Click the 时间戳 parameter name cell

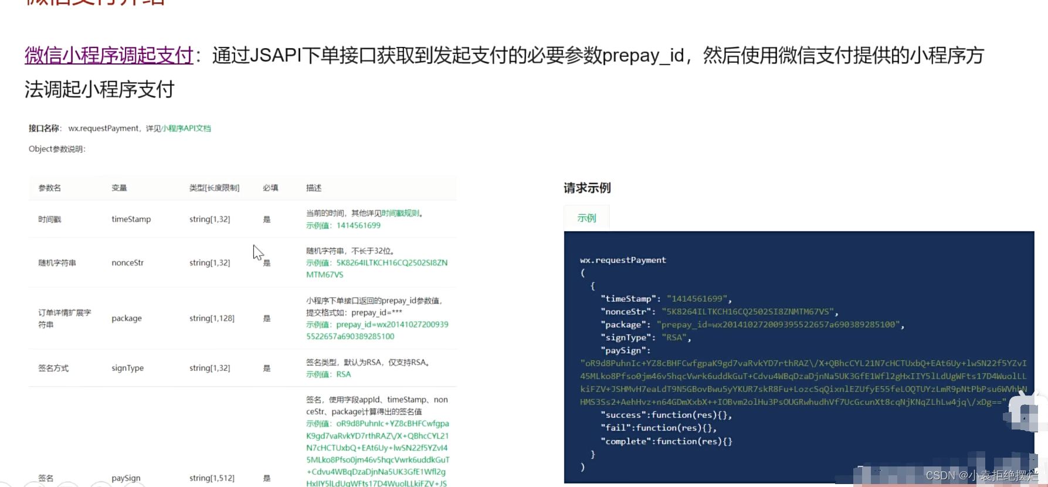coord(50,219)
